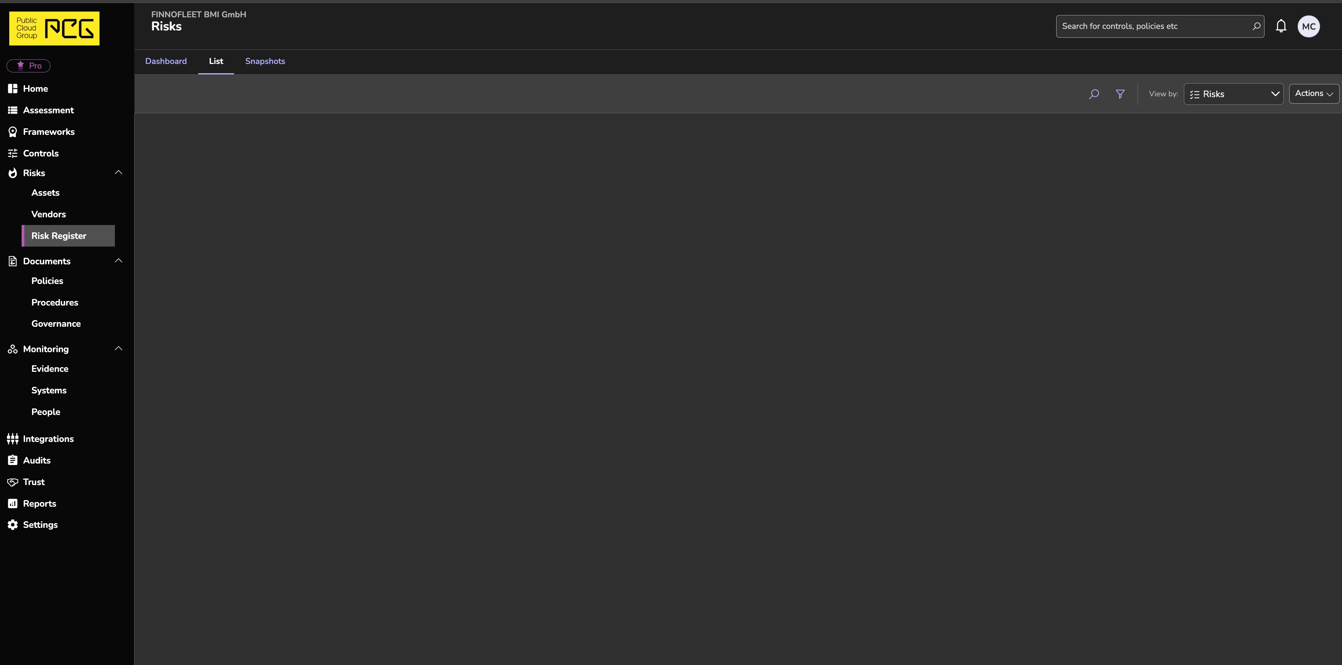Click the Pro plan badge
1342x665 pixels.
[28, 65]
